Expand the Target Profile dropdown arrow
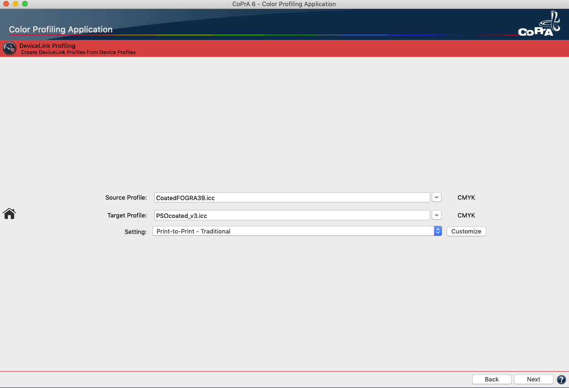The image size is (569, 388). pyautogui.click(x=436, y=215)
